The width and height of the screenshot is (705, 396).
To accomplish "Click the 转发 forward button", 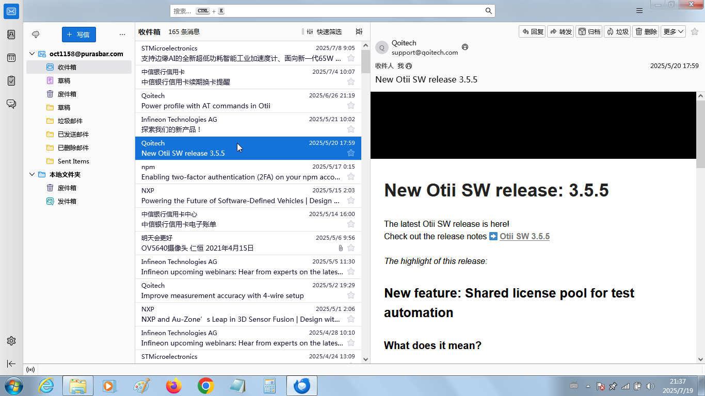I will pos(561,31).
